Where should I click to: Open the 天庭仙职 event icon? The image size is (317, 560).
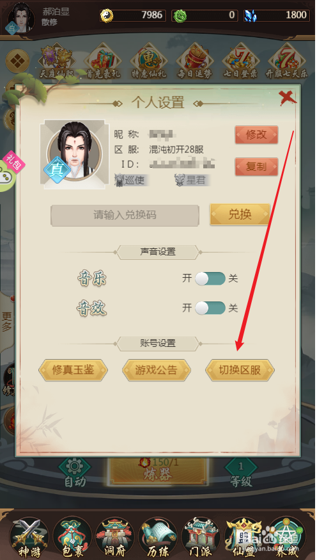(58, 61)
